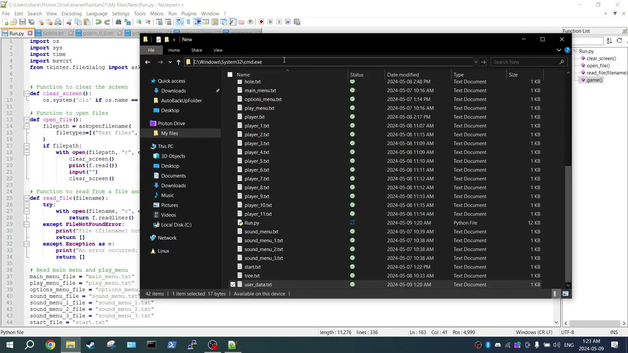Image resolution: width=628 pixels, height=353 pixels.
Task: Click the Paste icon in Notepad++ toolbar
Action: coord(87,22)
